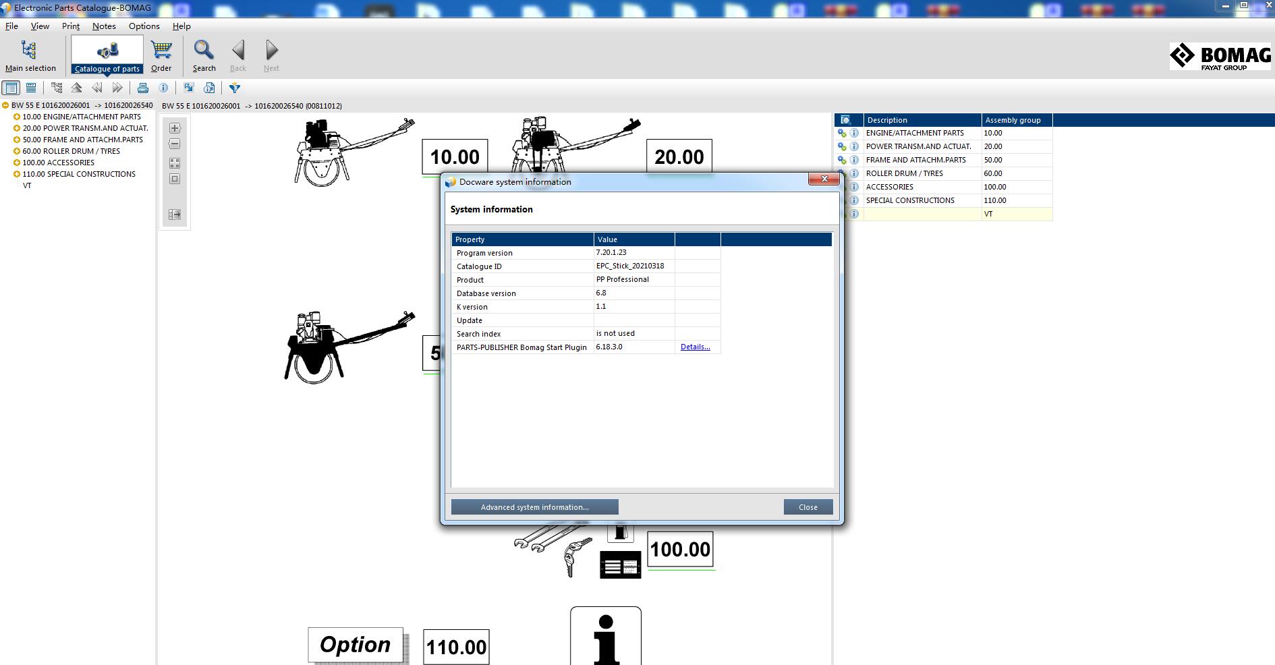Expand 50.00 FRAME AND ATTACHM.PARTS tree node
This screenshot has width=1275, height=665.
[17, 140]
